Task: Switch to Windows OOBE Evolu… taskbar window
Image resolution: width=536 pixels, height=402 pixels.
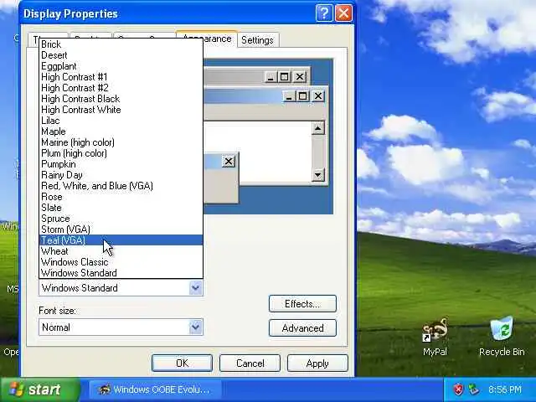Action: pyautogui.click(x=155, y=389)
